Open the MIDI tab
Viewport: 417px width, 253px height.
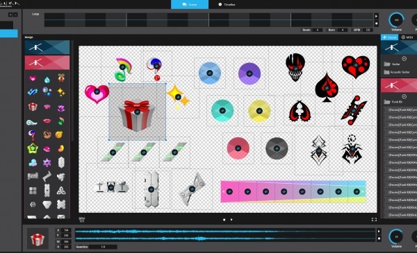click(407, 37)
